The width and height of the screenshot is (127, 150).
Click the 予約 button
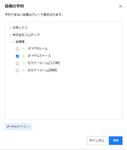pos(116,141)
